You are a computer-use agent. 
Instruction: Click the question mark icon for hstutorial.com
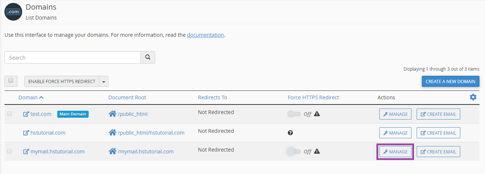click(290, 133)
